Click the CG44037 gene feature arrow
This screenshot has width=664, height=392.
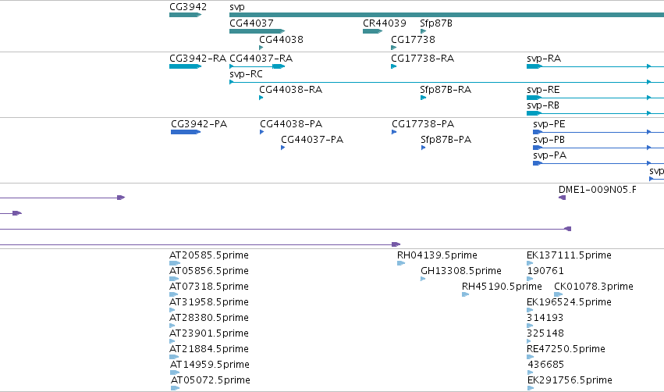257,31
